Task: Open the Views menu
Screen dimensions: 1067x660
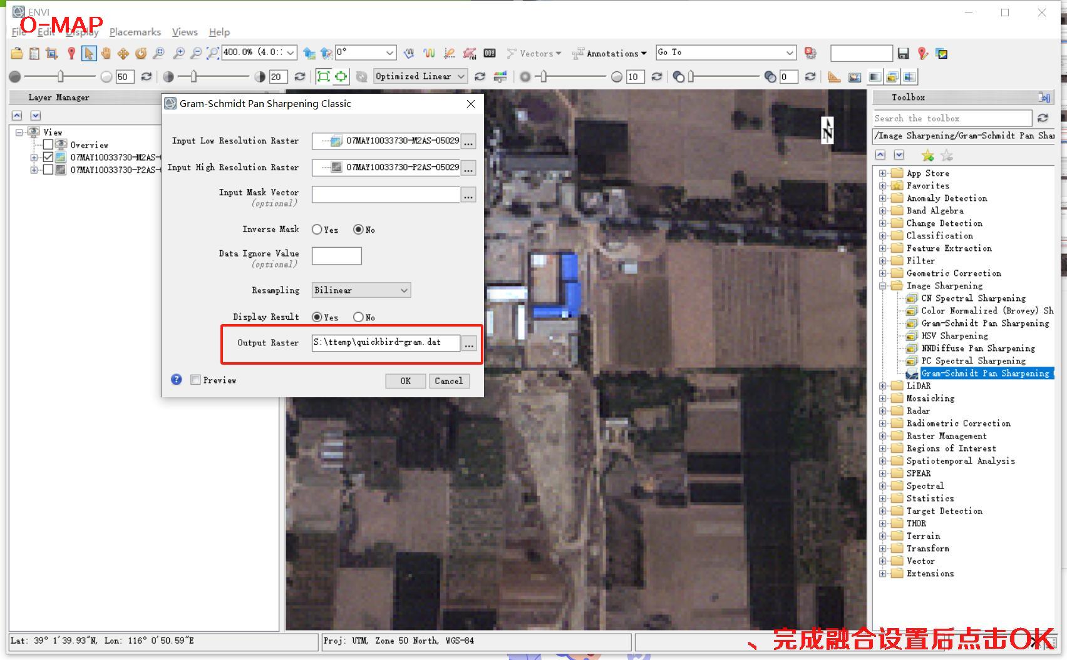Action: pos(185,32)
